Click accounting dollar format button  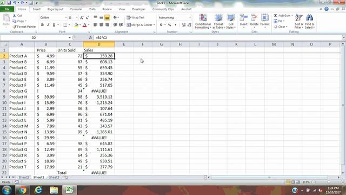coord(161,25)
